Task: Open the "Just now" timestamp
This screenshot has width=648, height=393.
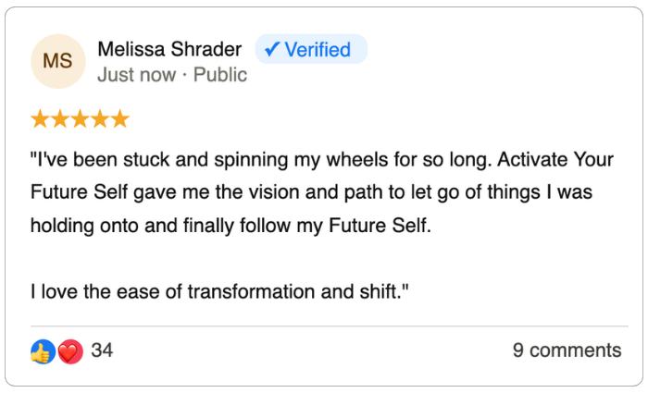Action: click(135, 75)
